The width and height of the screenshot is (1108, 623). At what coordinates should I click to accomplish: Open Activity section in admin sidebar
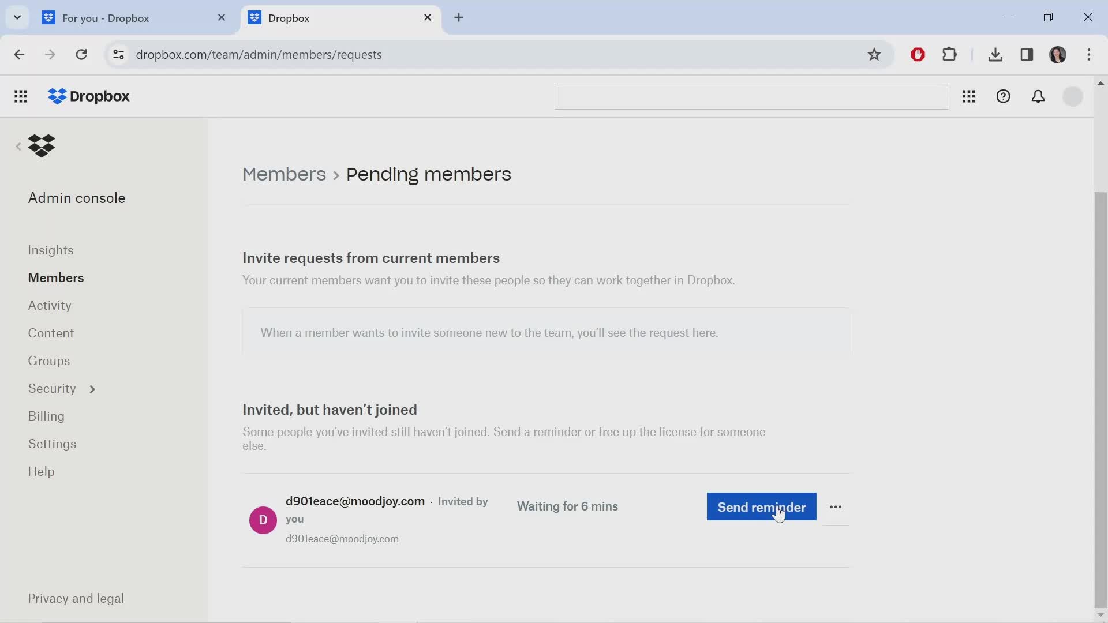50,305
